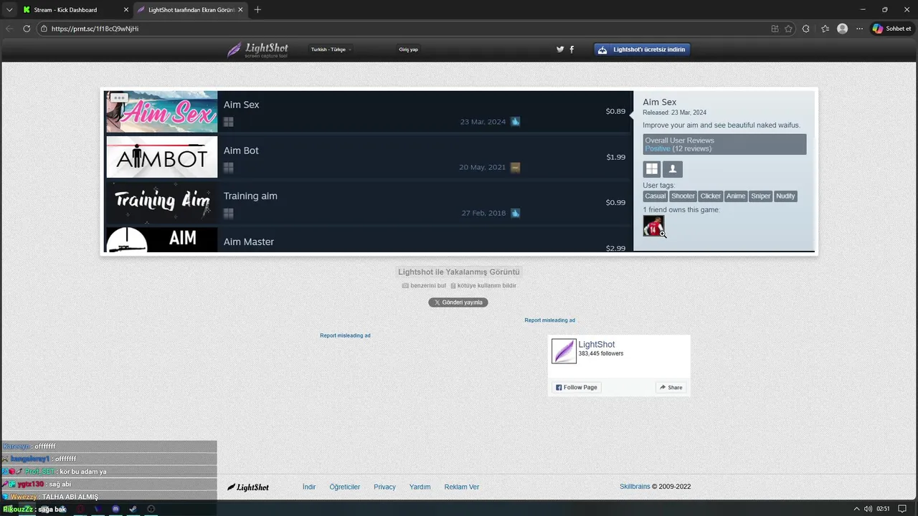Click the review thumbs-up icon in Aim Sex row
918x516 pixels.
pos(515,122)
